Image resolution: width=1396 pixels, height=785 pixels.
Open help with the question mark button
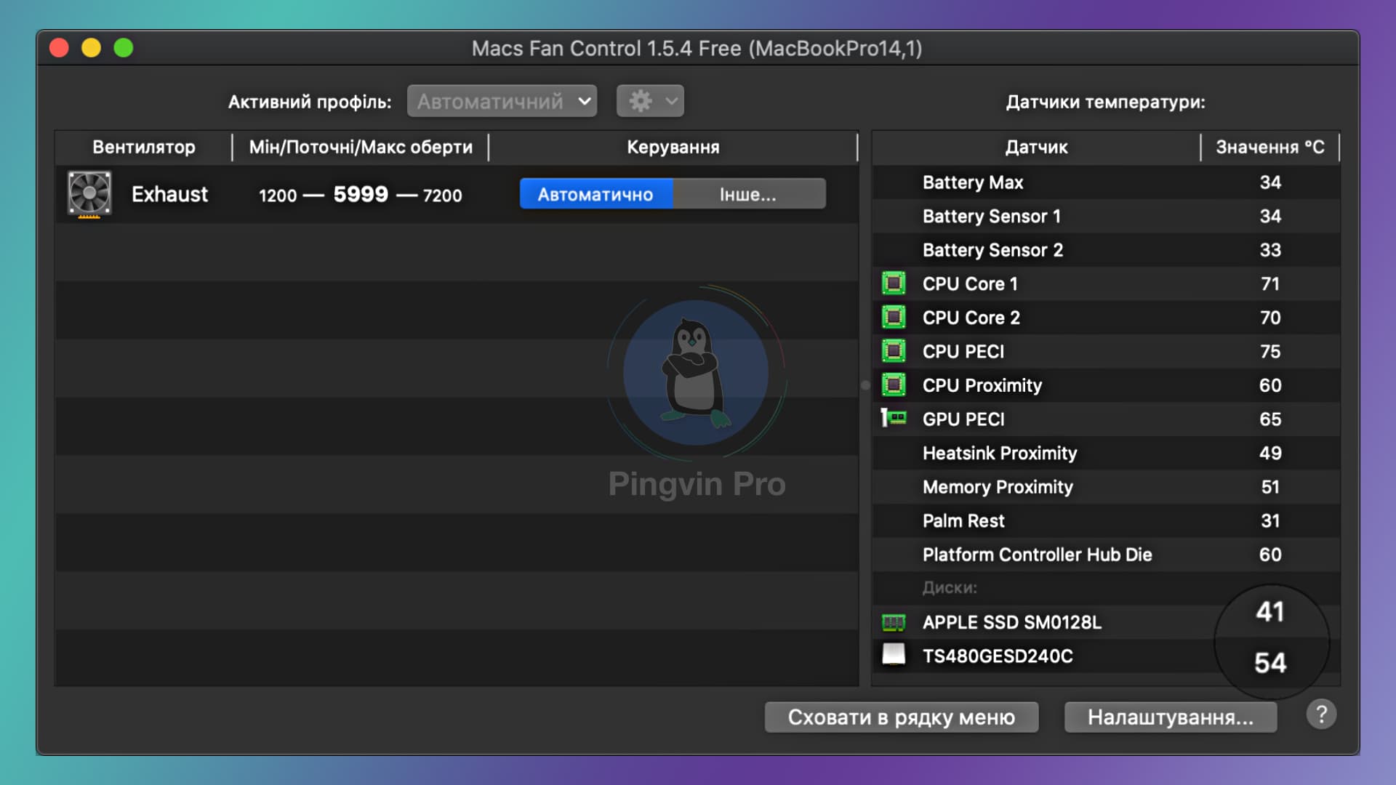(1321, 715)
